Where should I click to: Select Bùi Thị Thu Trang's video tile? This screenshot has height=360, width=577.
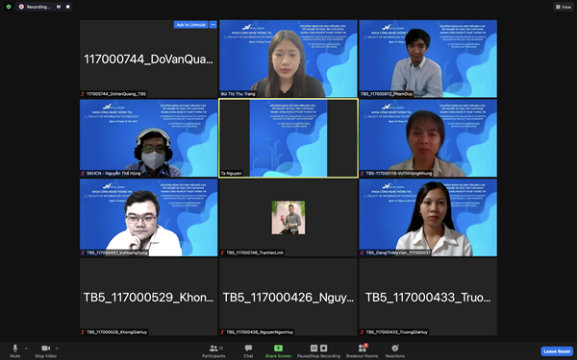(x=288, y=59)
